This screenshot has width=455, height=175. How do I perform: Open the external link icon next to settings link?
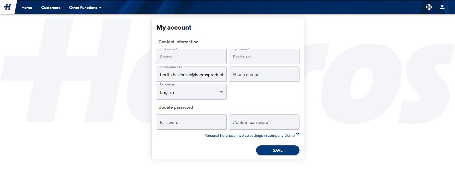coord(297,134)
